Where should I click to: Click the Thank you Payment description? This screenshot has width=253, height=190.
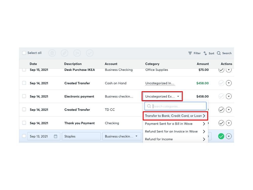[x=79, y=123]
